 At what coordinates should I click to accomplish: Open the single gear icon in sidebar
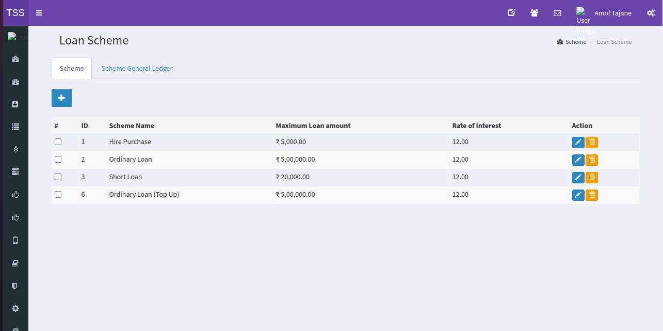click(15, 308)
